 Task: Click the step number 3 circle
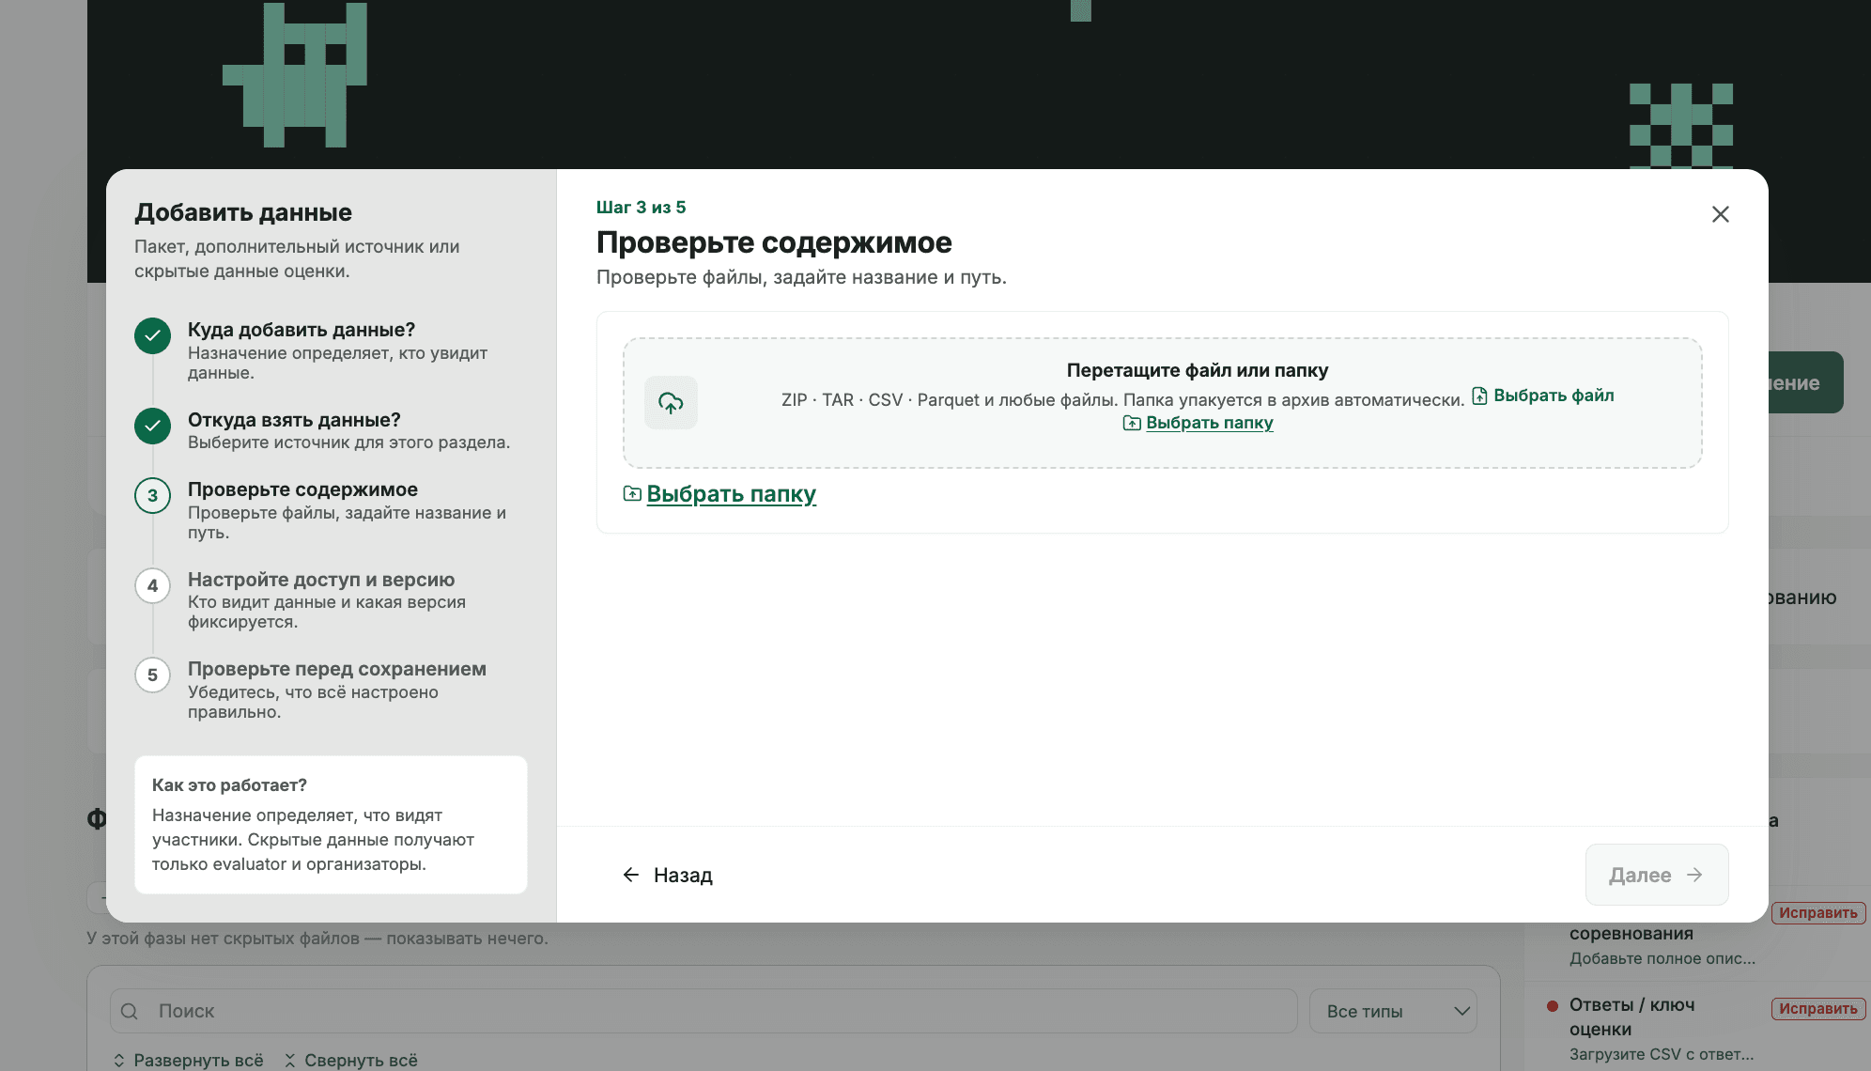152,496
